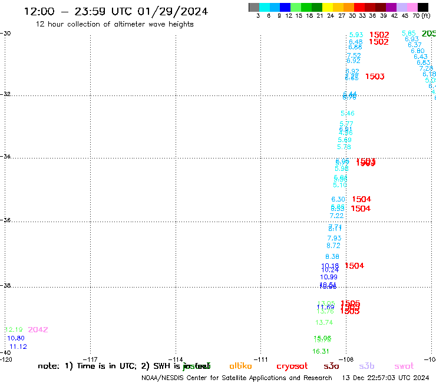This screenshot has height=383, width=436.
Task: Click the lavender swatch in the color scale
Action: tap(401, 7)
